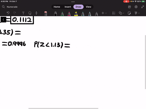
Task: Open settings gear
Action: click(x=136, y=7)
